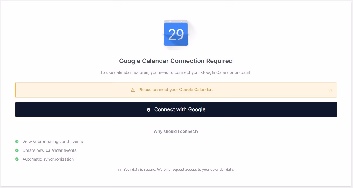Click the green check beside Create new calendar events
353x188 pixels.
pos(17,151)
